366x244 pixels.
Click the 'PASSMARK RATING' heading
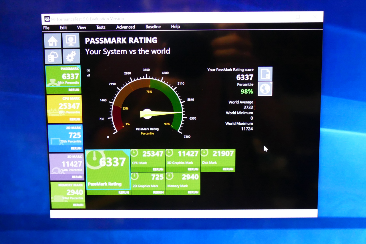click(x=121, y=41)
